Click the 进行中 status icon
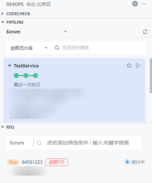The height and width of the screenshot is (183, 152). tap(127, 162)
